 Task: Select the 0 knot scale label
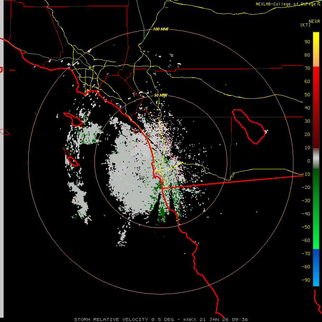click(309, 161)
